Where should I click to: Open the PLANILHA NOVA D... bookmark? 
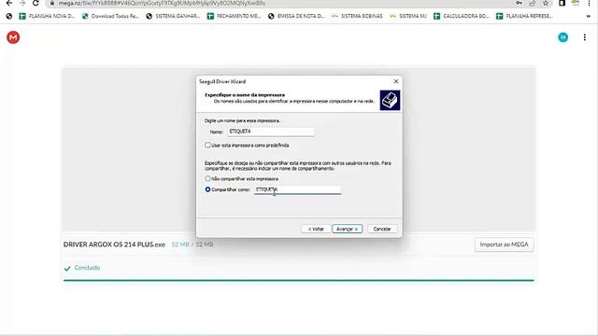pyautogui.click(x=47, y=16)
